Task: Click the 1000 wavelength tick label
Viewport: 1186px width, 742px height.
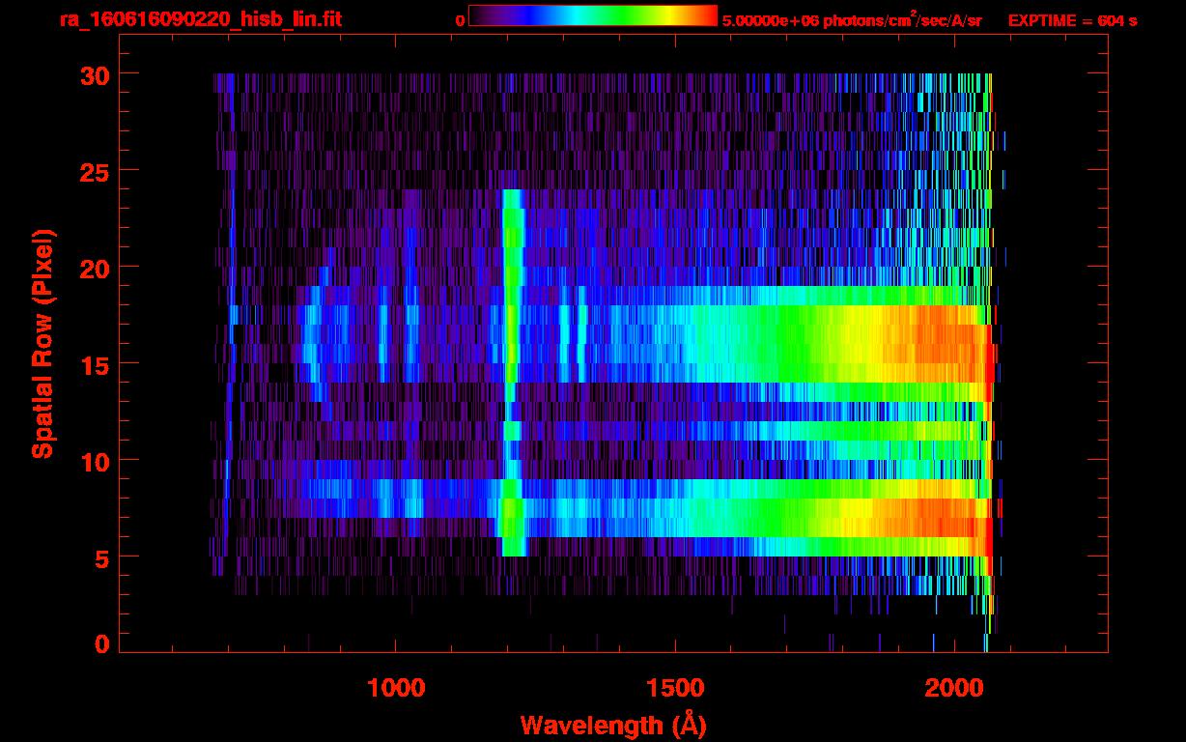Action: coord(396,688)
